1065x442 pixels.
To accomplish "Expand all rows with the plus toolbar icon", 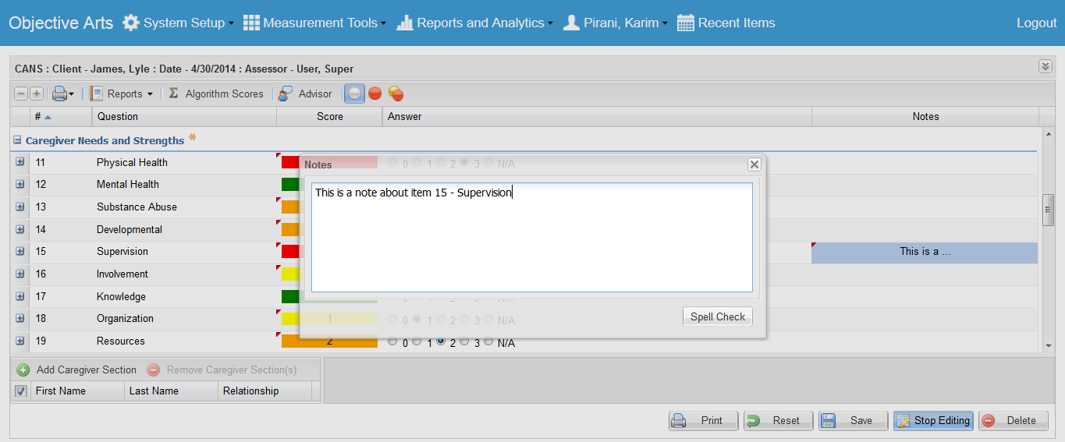I will point(37,94).
